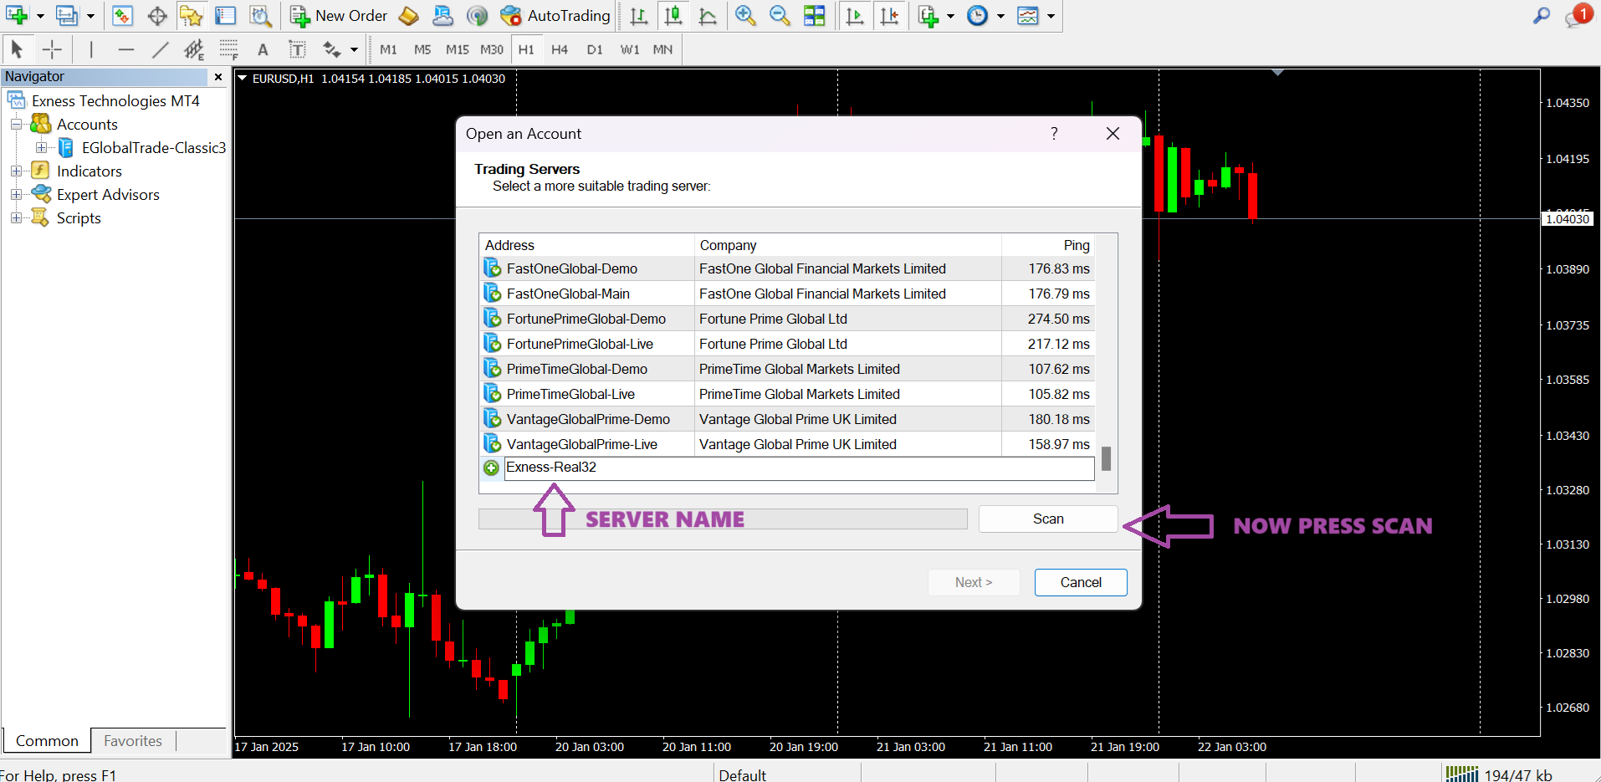Select the text label tool
Image resolution: width=1601 pixels, height=782 pixels.
coord(297,49)
